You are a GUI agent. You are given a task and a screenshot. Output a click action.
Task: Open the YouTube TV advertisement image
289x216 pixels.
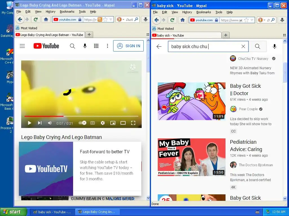46,169
